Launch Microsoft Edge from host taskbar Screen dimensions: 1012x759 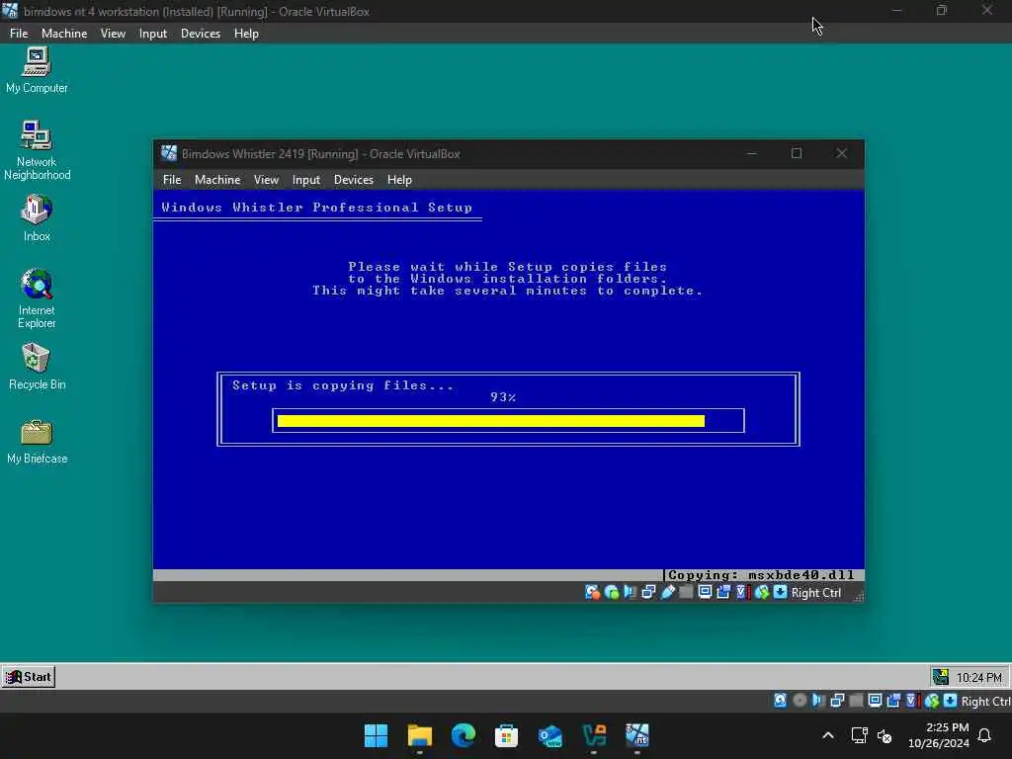[x=463, y=735]
